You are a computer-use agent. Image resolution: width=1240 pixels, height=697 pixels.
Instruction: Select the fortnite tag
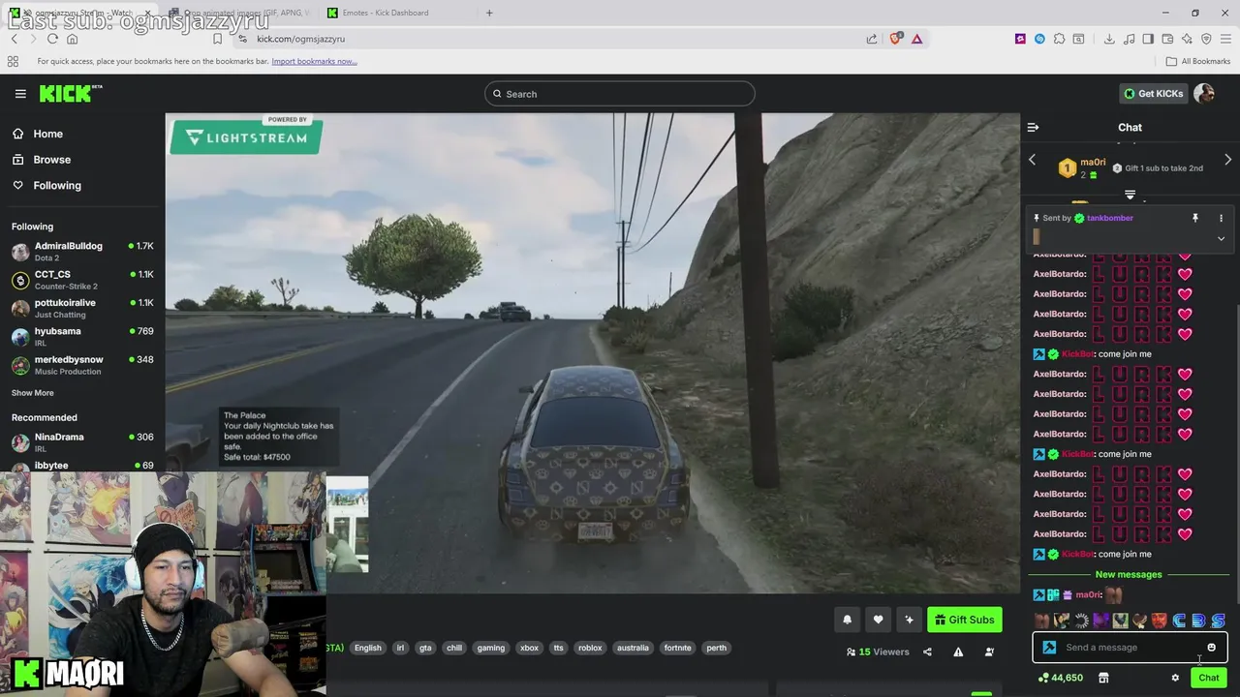point(678,648)
